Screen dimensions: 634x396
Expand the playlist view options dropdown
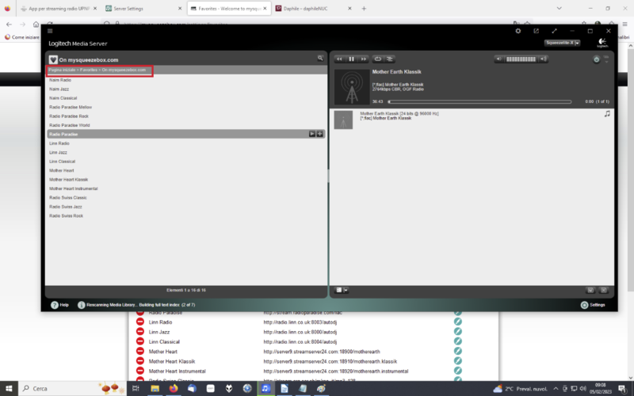[x=342, y=290]
